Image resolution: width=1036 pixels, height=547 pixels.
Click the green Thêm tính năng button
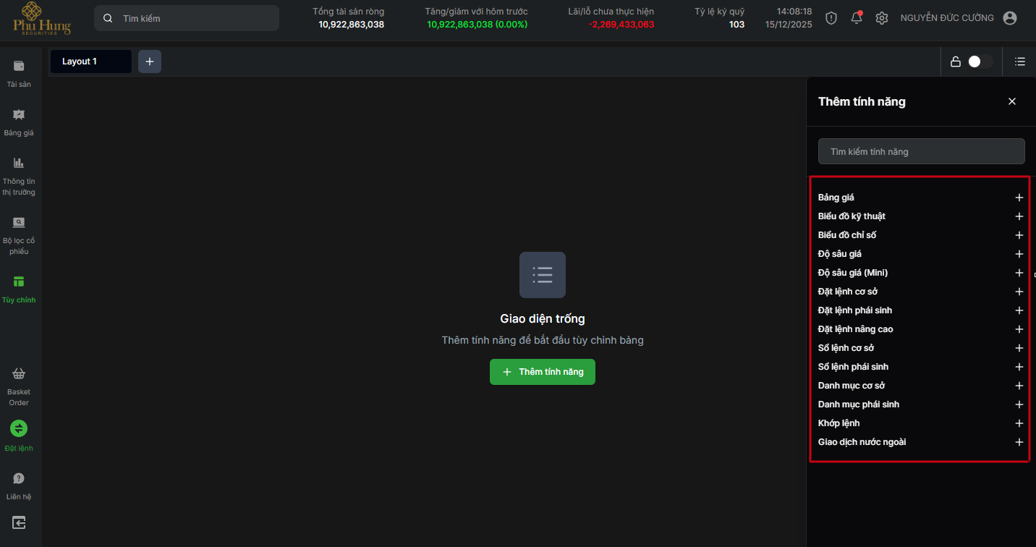[543, 372]
